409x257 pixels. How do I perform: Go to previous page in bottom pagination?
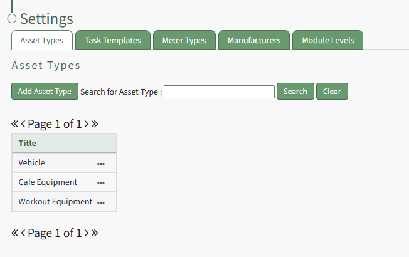point(23,233)
